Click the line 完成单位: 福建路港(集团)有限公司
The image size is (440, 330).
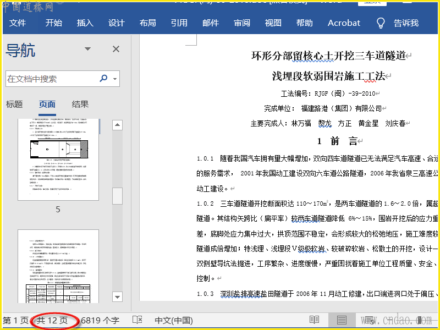coord(323,108)
